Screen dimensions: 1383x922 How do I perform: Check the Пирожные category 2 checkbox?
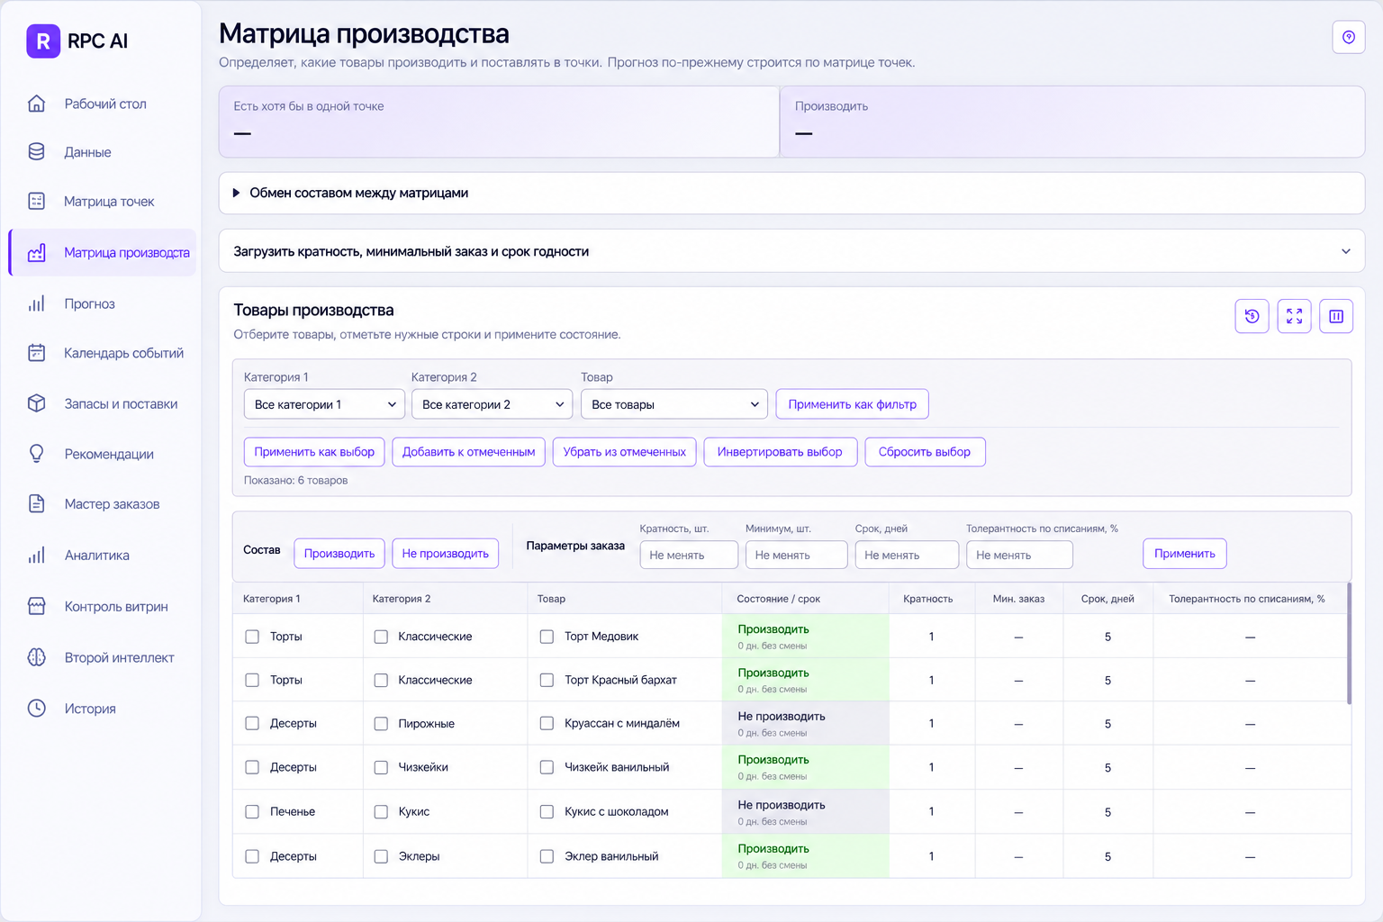(381, 723)
